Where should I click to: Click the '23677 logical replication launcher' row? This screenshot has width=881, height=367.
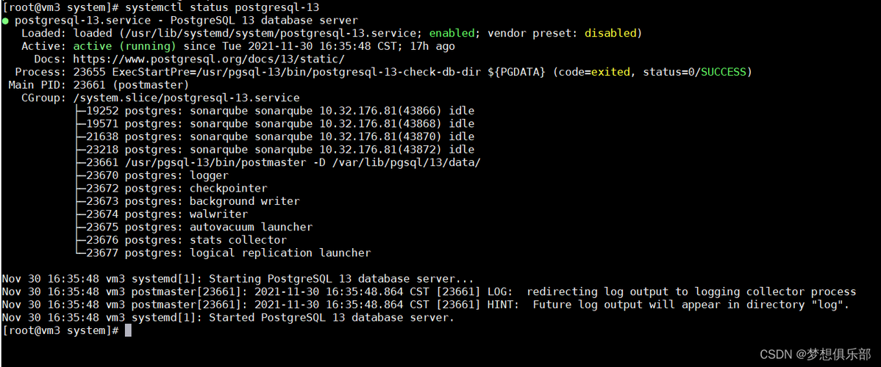[223, 253]
